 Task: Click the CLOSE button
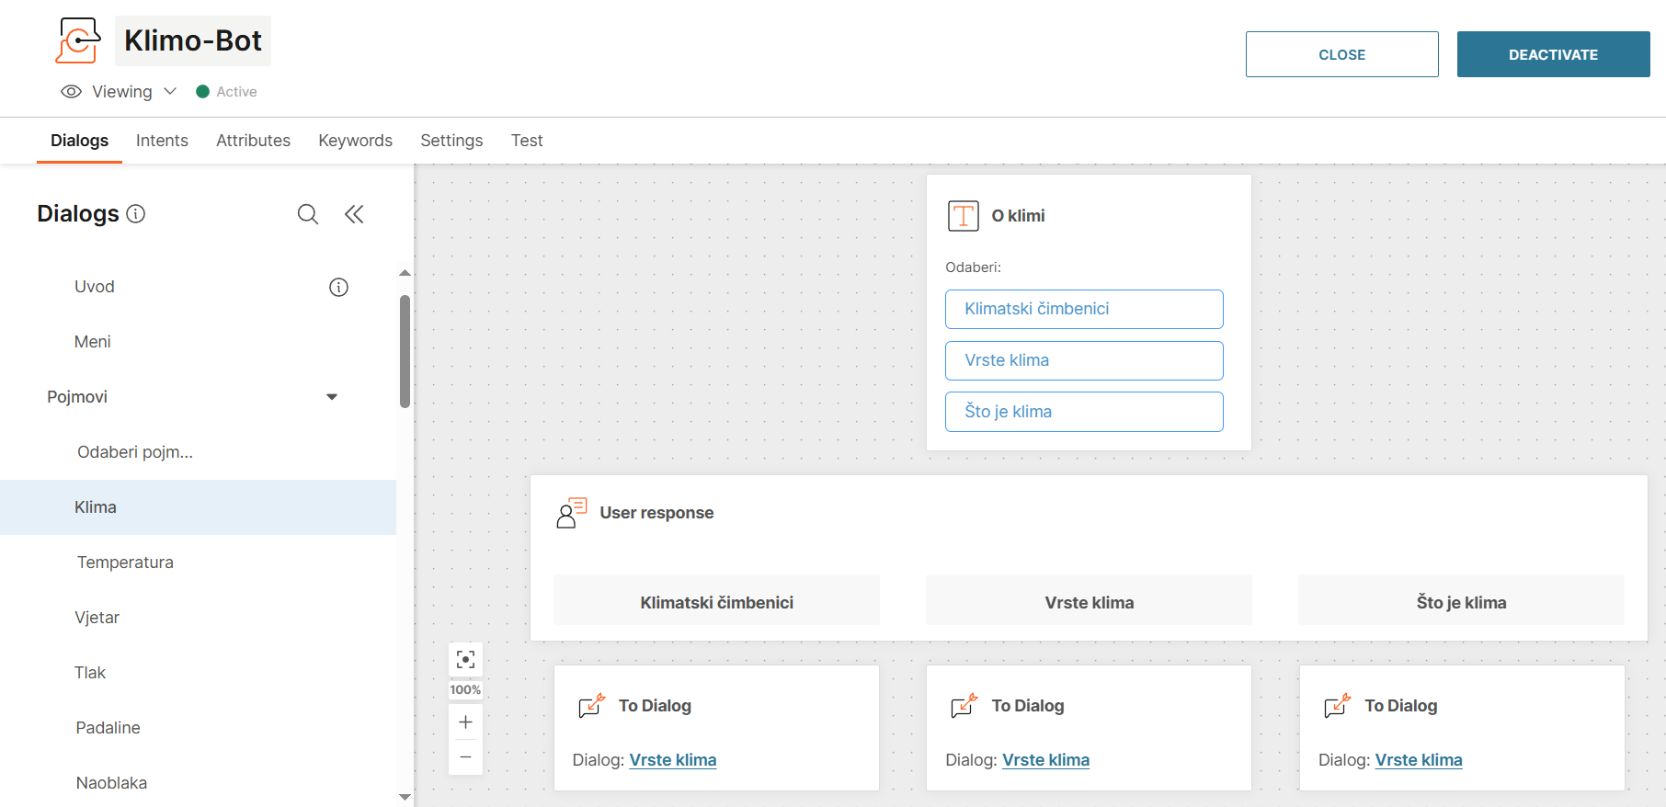(1341, 54)
